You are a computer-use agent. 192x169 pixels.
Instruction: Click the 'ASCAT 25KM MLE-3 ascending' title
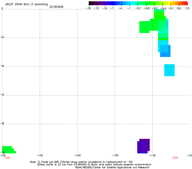[26, 4]
